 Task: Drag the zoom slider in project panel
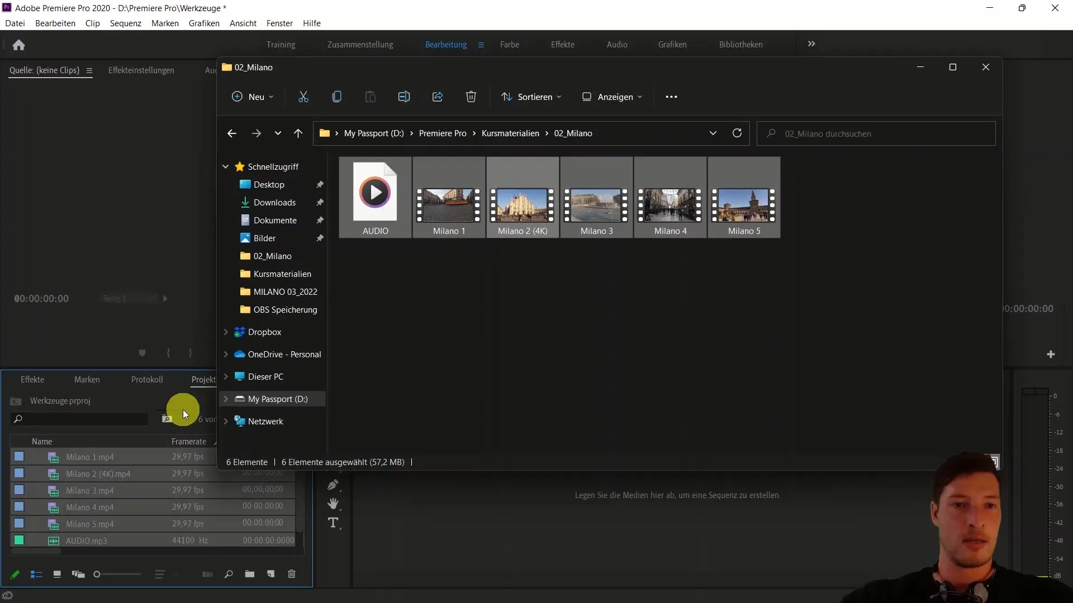(x=97, y=575)
